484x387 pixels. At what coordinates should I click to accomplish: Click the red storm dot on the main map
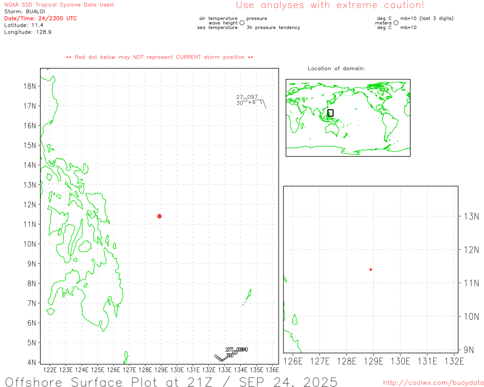[x=160, y=216]
